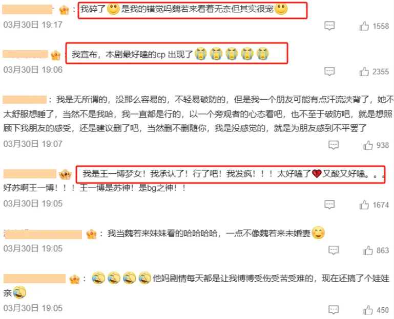
Task: Like the comment with 450 likes
Action: pyautogui.click(x=368, y=310)
